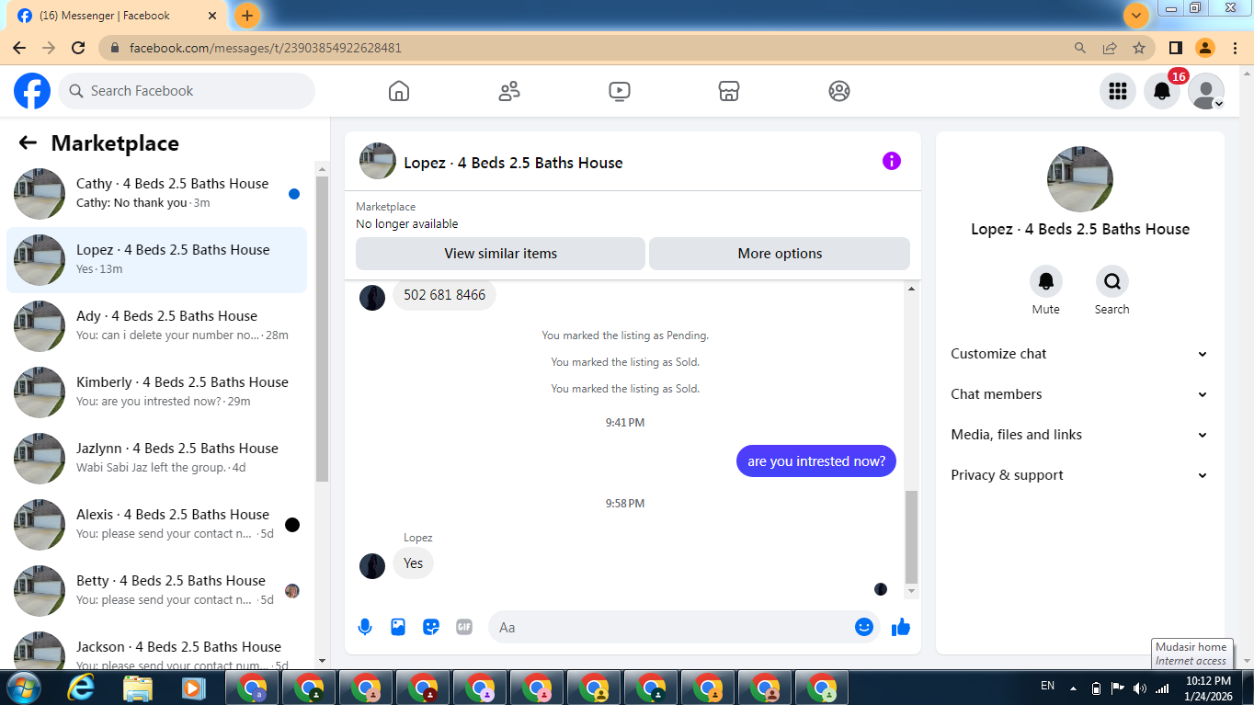Choose a sticker with the sticker icon
The image size is (1254, 705).
tap(431, 627)
